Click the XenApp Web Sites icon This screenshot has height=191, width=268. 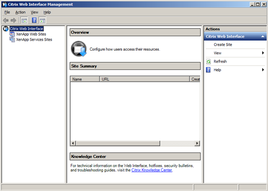click(12, 34)
